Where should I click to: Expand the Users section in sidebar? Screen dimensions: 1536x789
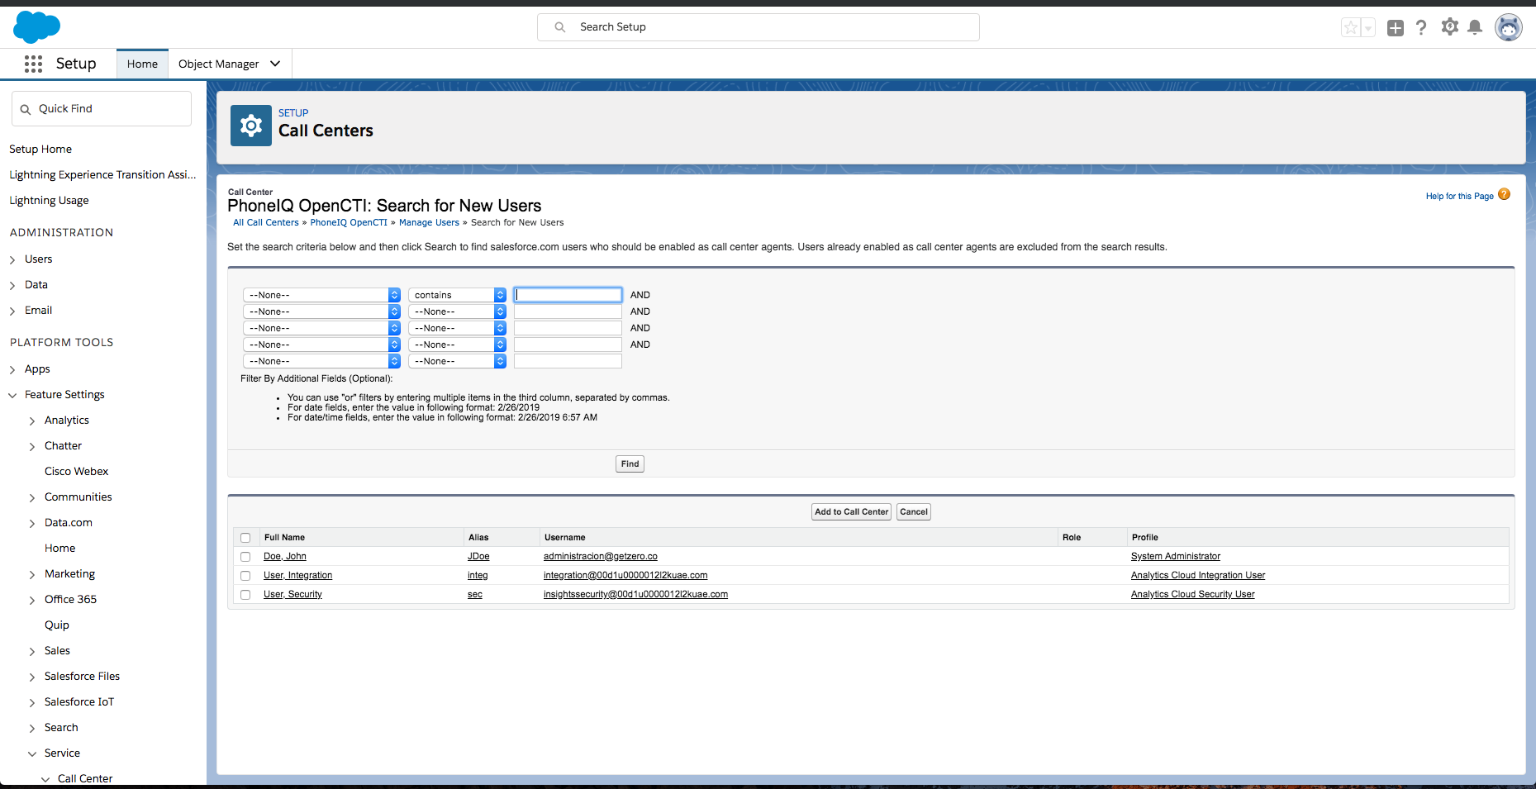point(12,259)
